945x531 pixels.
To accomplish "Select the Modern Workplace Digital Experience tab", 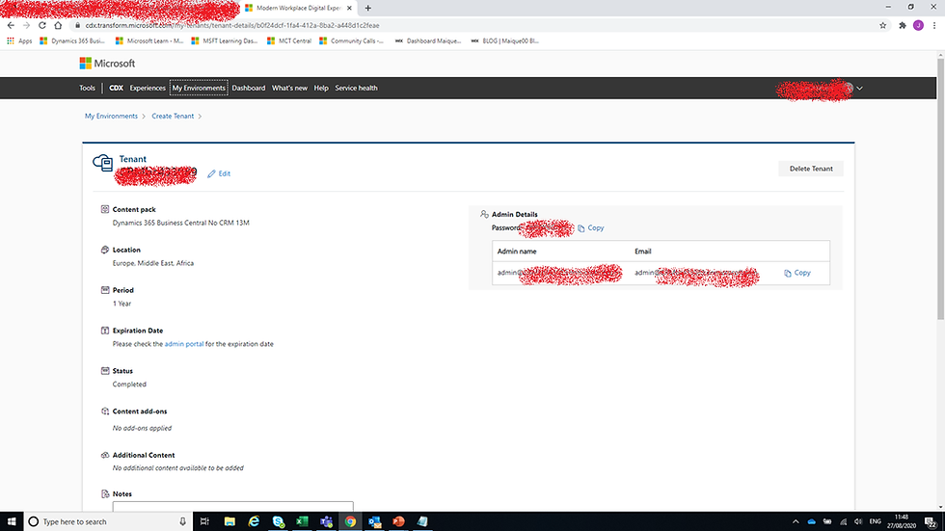I will pos(298,9).
